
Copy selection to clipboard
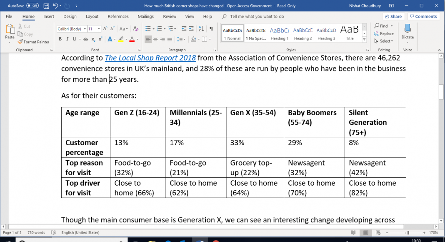(x=25, y=34)
